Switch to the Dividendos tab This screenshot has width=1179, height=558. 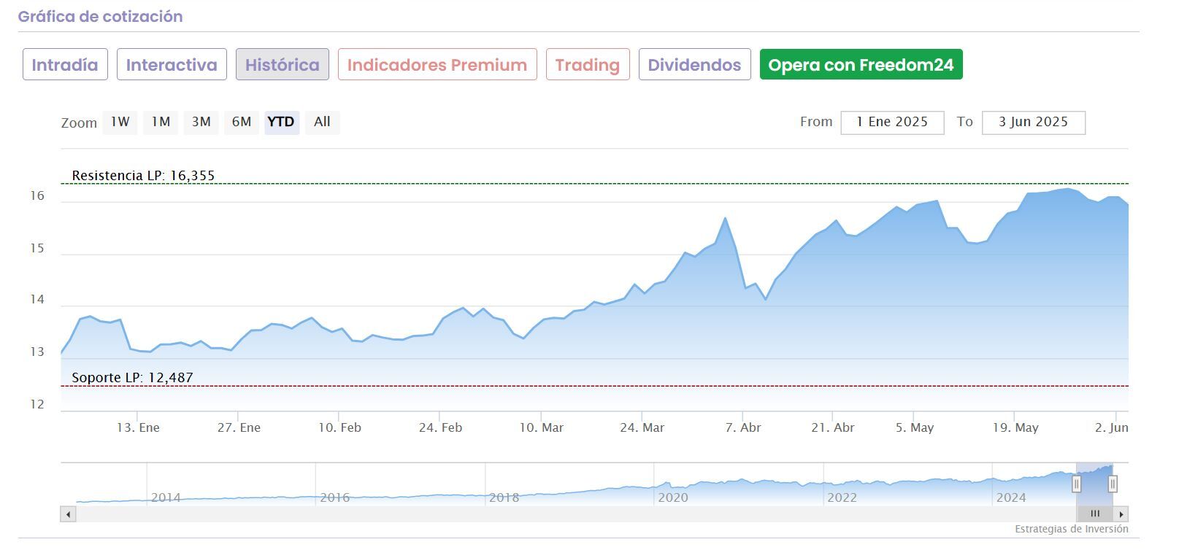(x=694, y=65)
